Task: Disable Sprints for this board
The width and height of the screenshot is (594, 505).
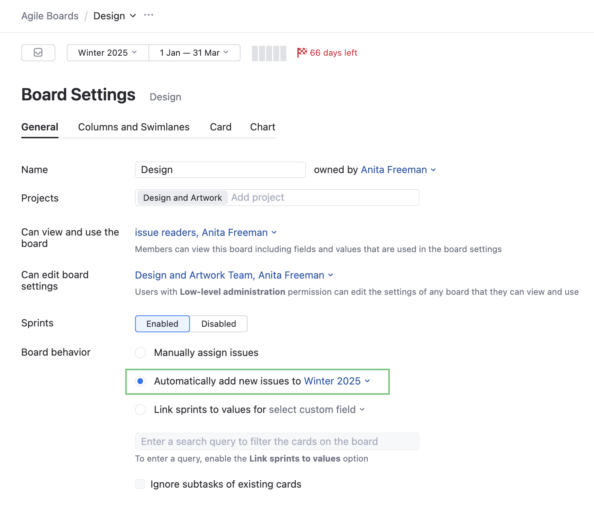Action: pyautogui.click(x=218, y=324)
